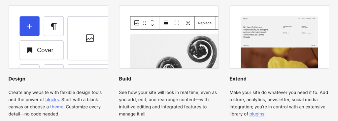Select the Extend heading
The width and height of the screenshot is (338, 121).
coord(238,79)
